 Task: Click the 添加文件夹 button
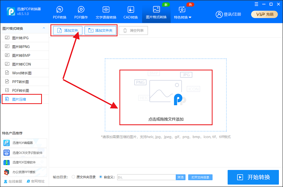pyautogui.click(x=100, y=31)
